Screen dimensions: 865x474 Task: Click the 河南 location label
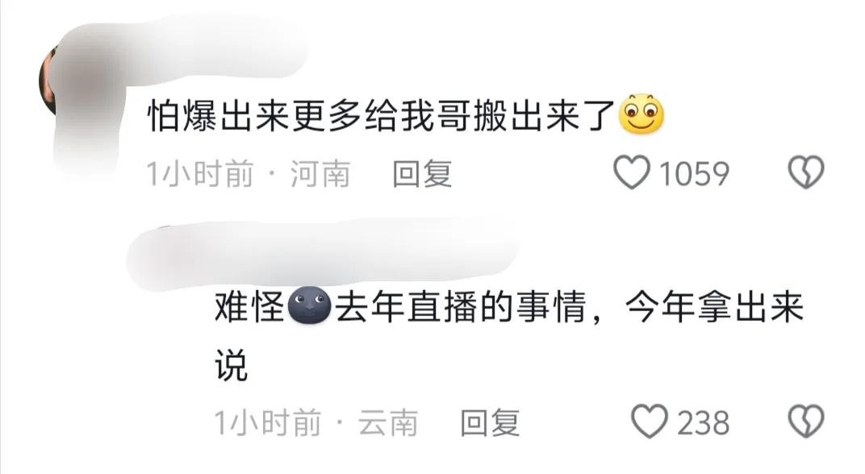coord(320,173)
